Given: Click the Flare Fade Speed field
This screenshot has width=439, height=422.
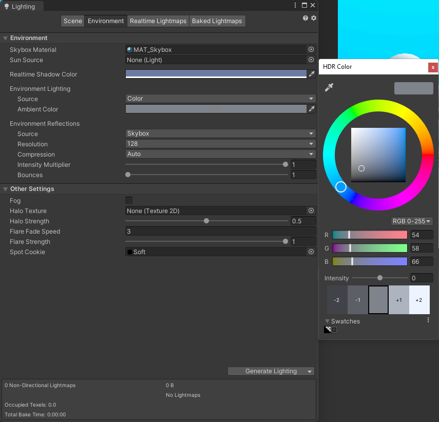Looking at the screenshot, I should pyautogui.click(x=220, y=232).
